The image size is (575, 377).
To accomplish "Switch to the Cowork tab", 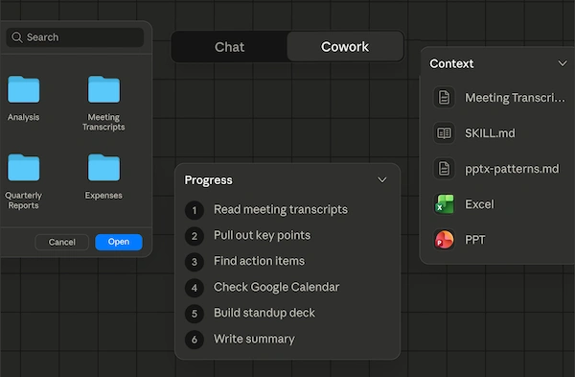I will click(x=345, y=47).
